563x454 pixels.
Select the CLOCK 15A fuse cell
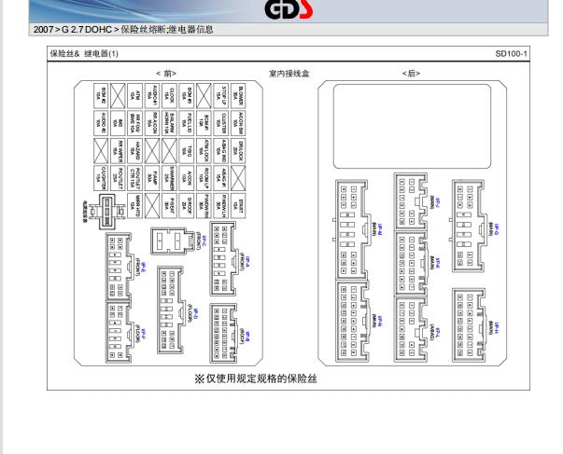[x=169, y=96]
